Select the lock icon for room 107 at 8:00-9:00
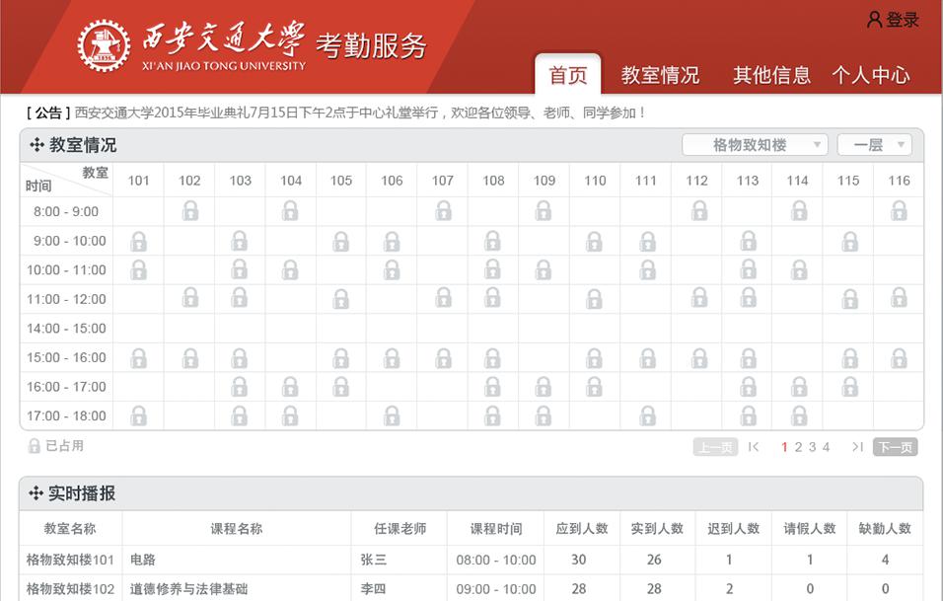 point(442,210)
